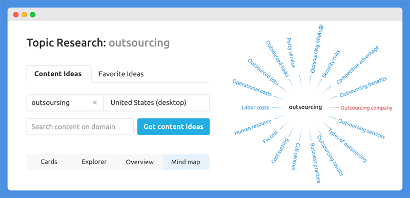Image resolution: width=410 pixels, height=198 pixels.
Task: Open the Outsourcing services subtopic
Action: tap(362, 128)
